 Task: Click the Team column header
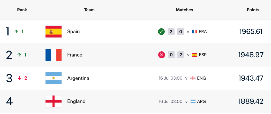pyautogui.click(x=89, y=10)
